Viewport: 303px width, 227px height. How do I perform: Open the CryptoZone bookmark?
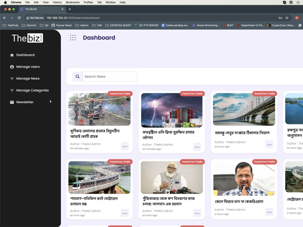281,25
